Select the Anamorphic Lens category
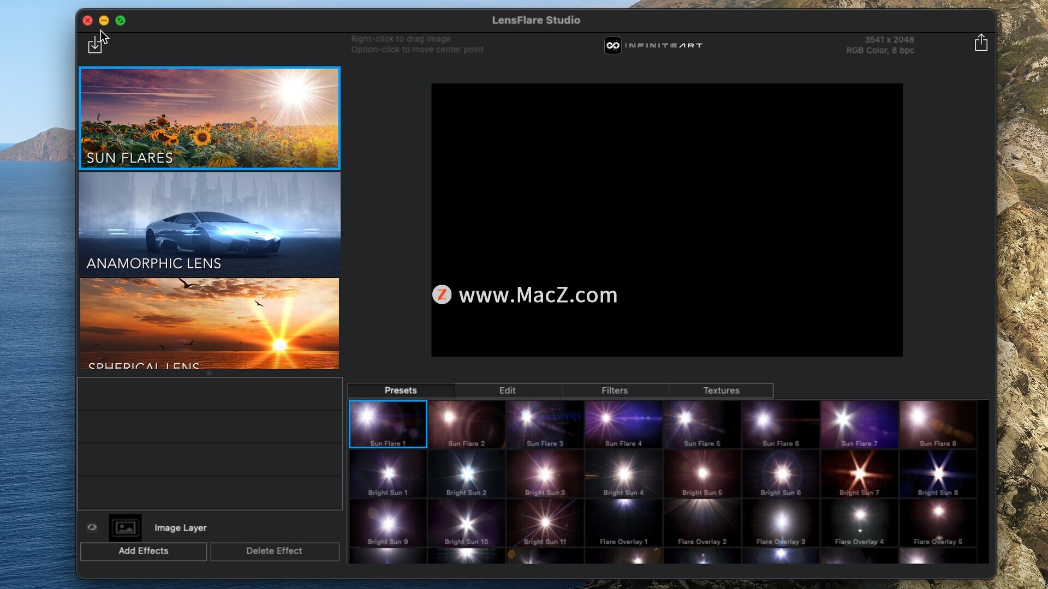 click(x=210, y=224)
